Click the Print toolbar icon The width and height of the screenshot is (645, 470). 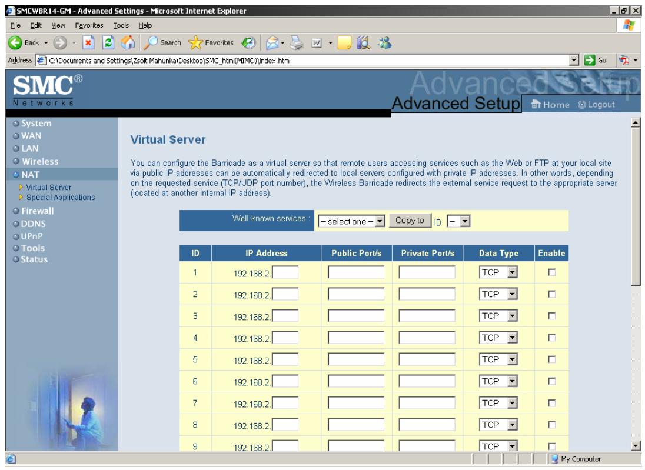[296, 43]
